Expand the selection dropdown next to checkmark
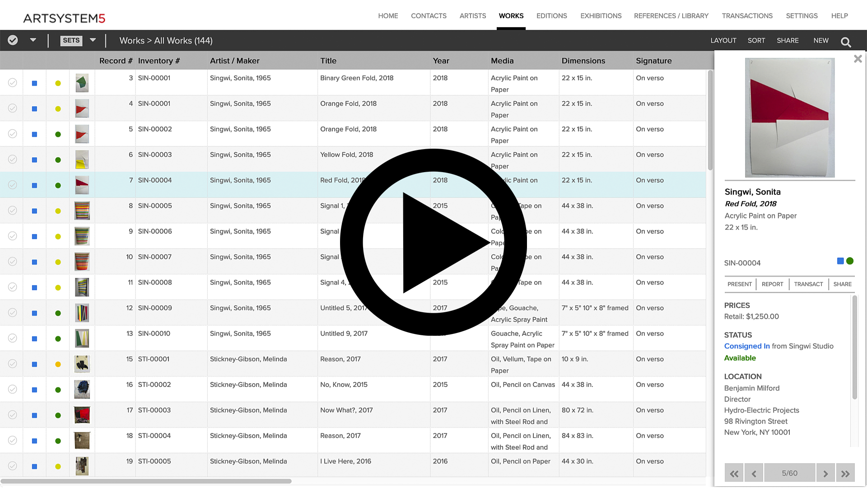 coord(33,40)
